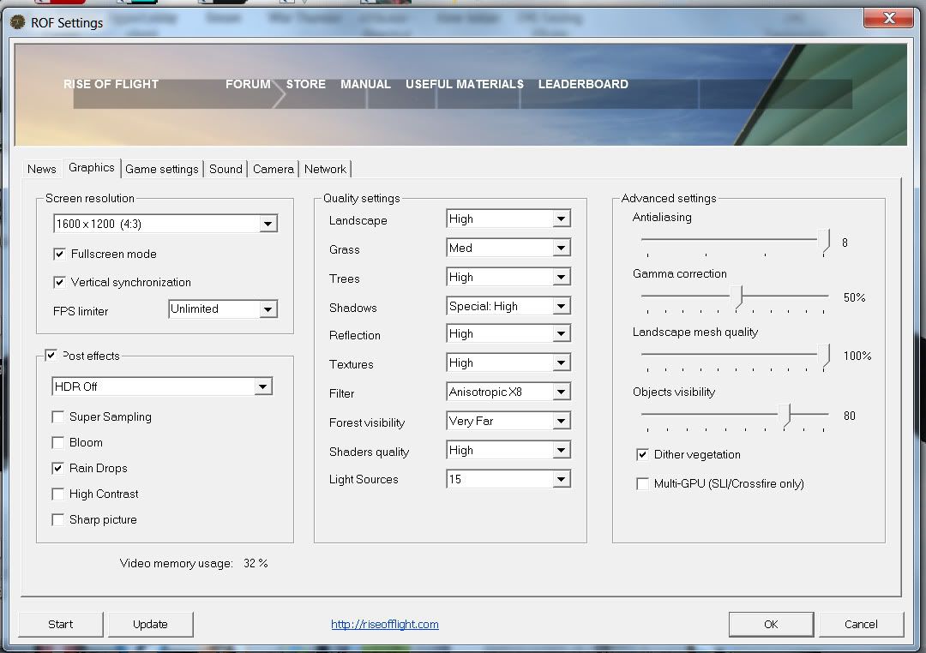926x653 pixels.
Task: Click the Update button
Action: (150, 624)
